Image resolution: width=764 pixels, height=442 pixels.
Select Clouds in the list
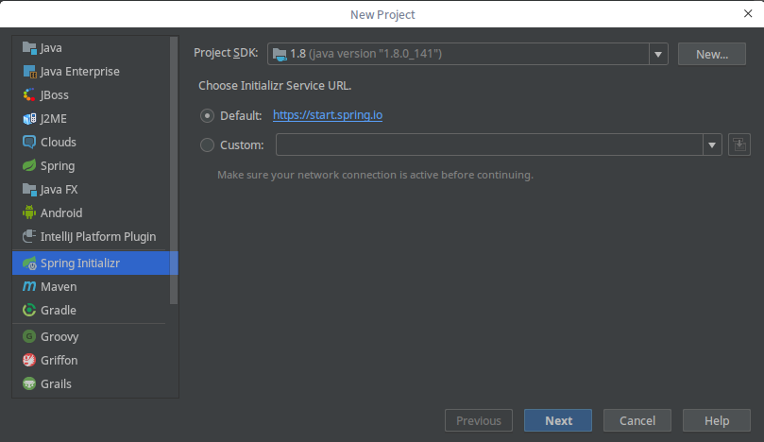pyautogui.click(x=59, y=142)
